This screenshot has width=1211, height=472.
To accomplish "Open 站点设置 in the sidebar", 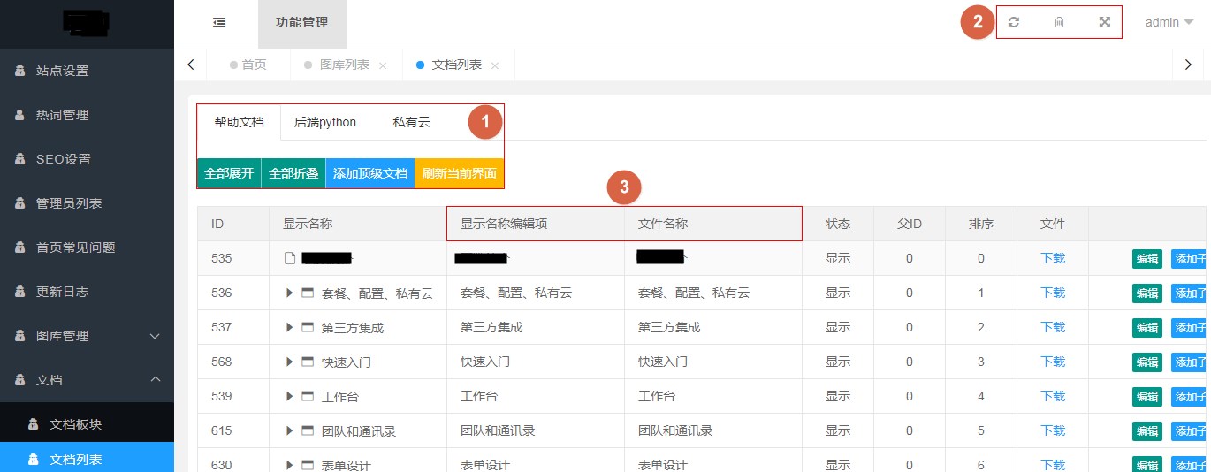I will [62, 71].
